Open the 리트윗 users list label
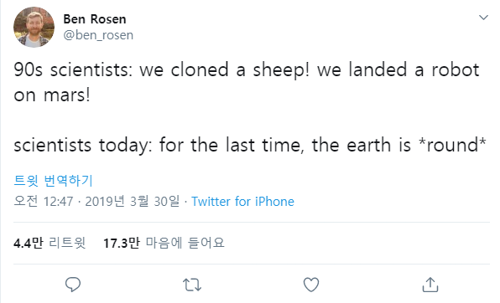This screenshot has height=303, width=500. coord(67,244)
